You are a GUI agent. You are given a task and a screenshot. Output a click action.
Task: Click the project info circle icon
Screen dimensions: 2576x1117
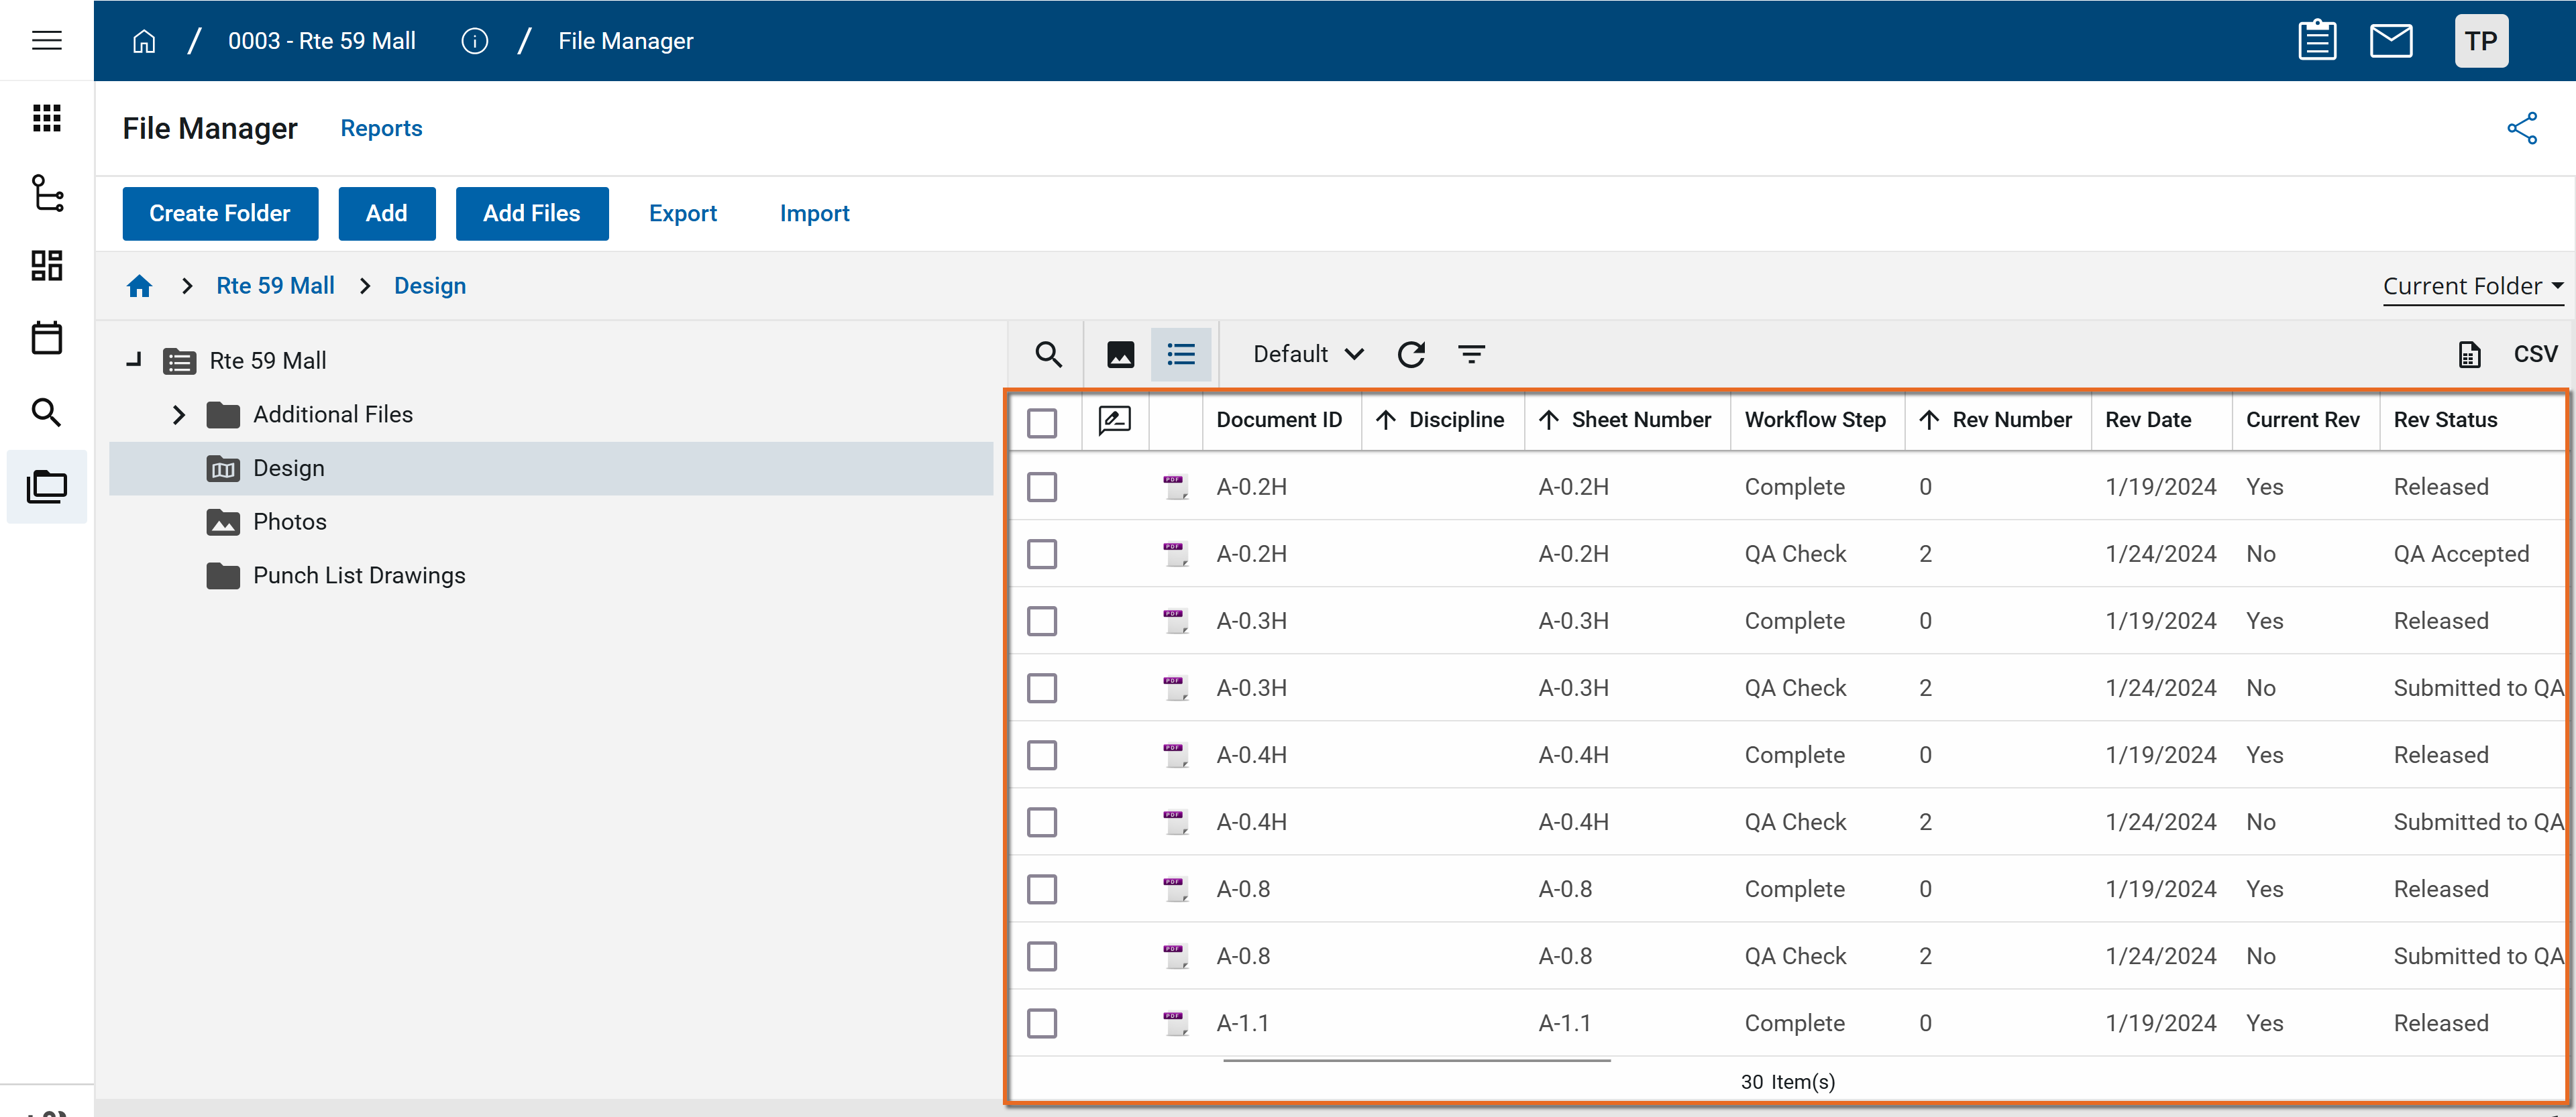click(474, 41)
